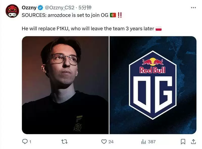This screenshot has width=202, height=149.
Task: Click the view count 387
Action: 152,142
